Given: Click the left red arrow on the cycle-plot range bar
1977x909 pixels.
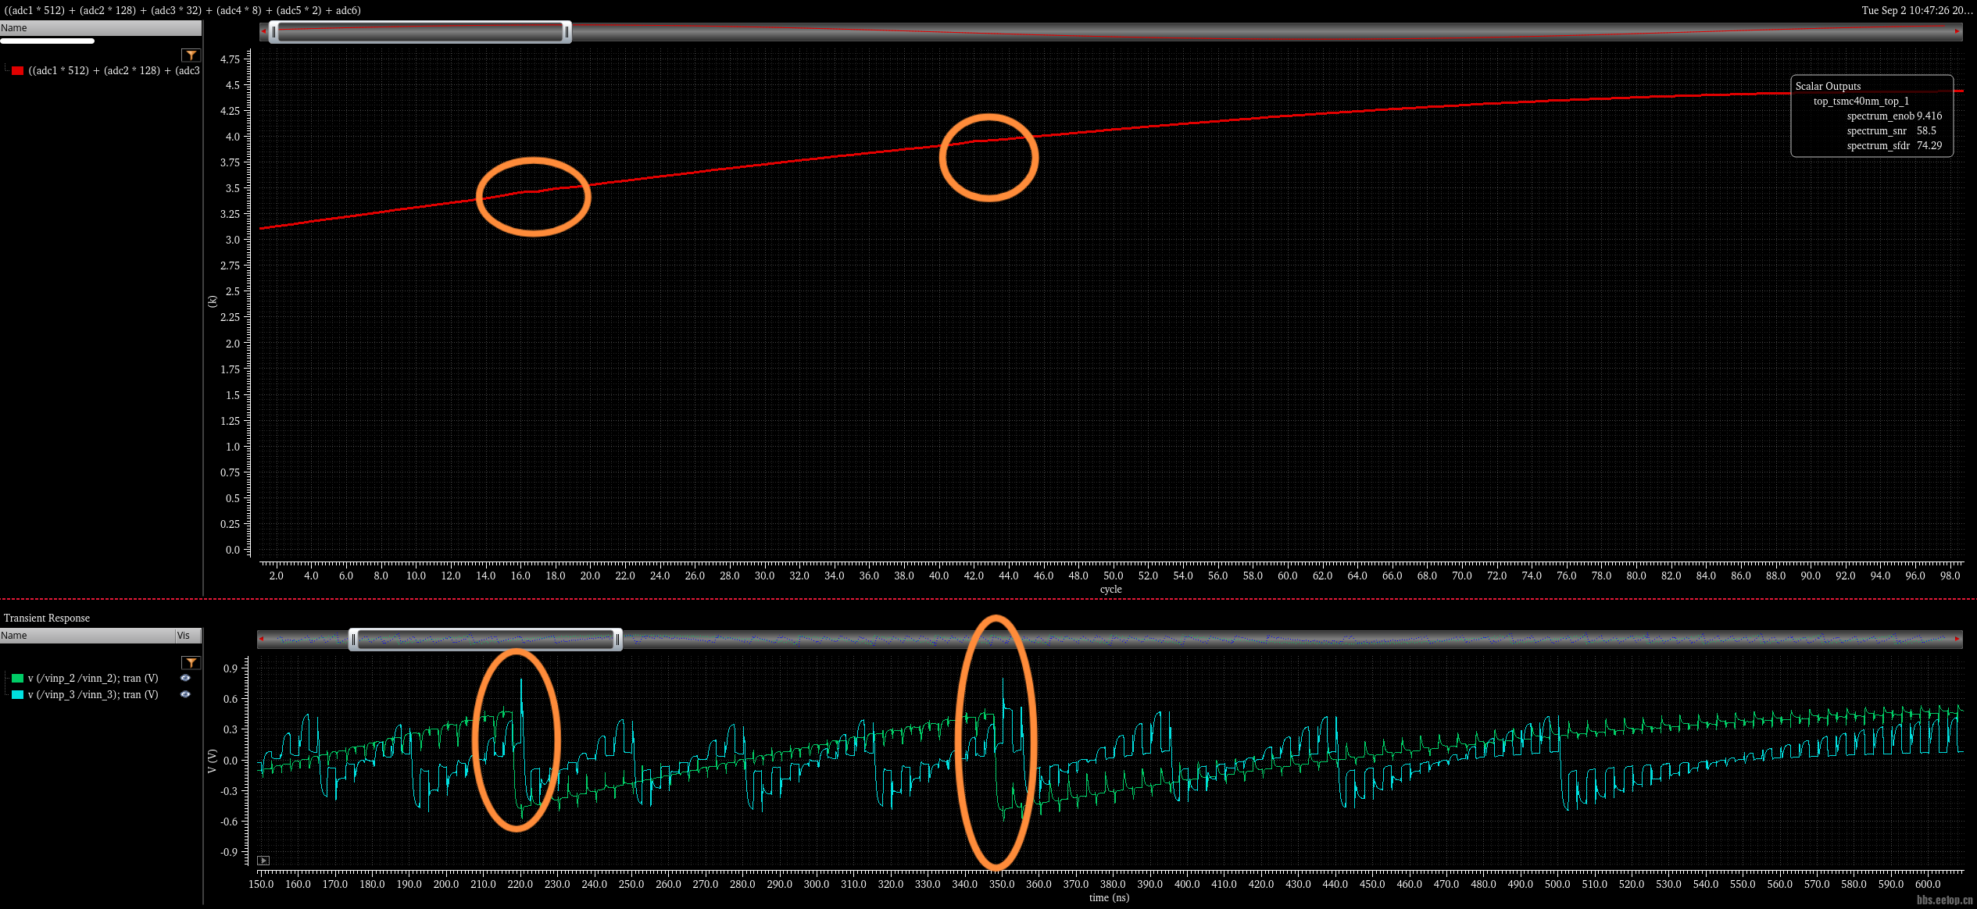Looking at the screenshot, I should (x=263, y=32).
